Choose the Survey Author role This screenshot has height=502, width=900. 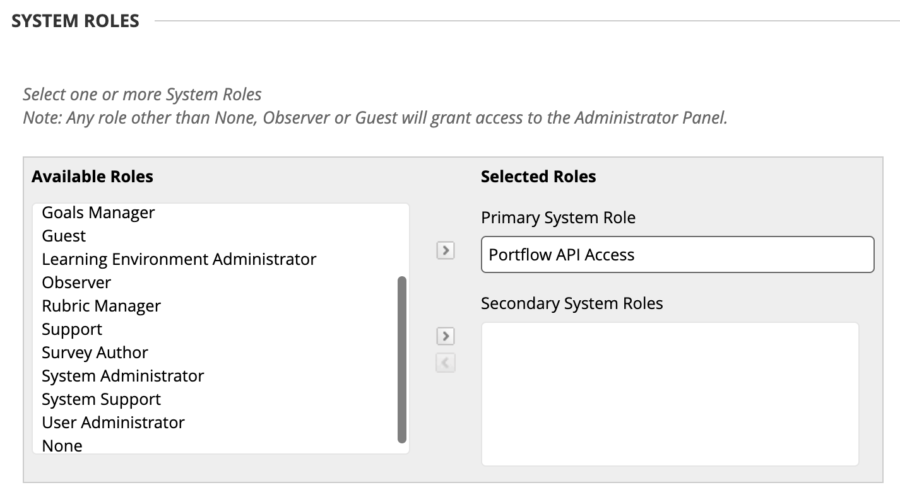pos(95,353)
